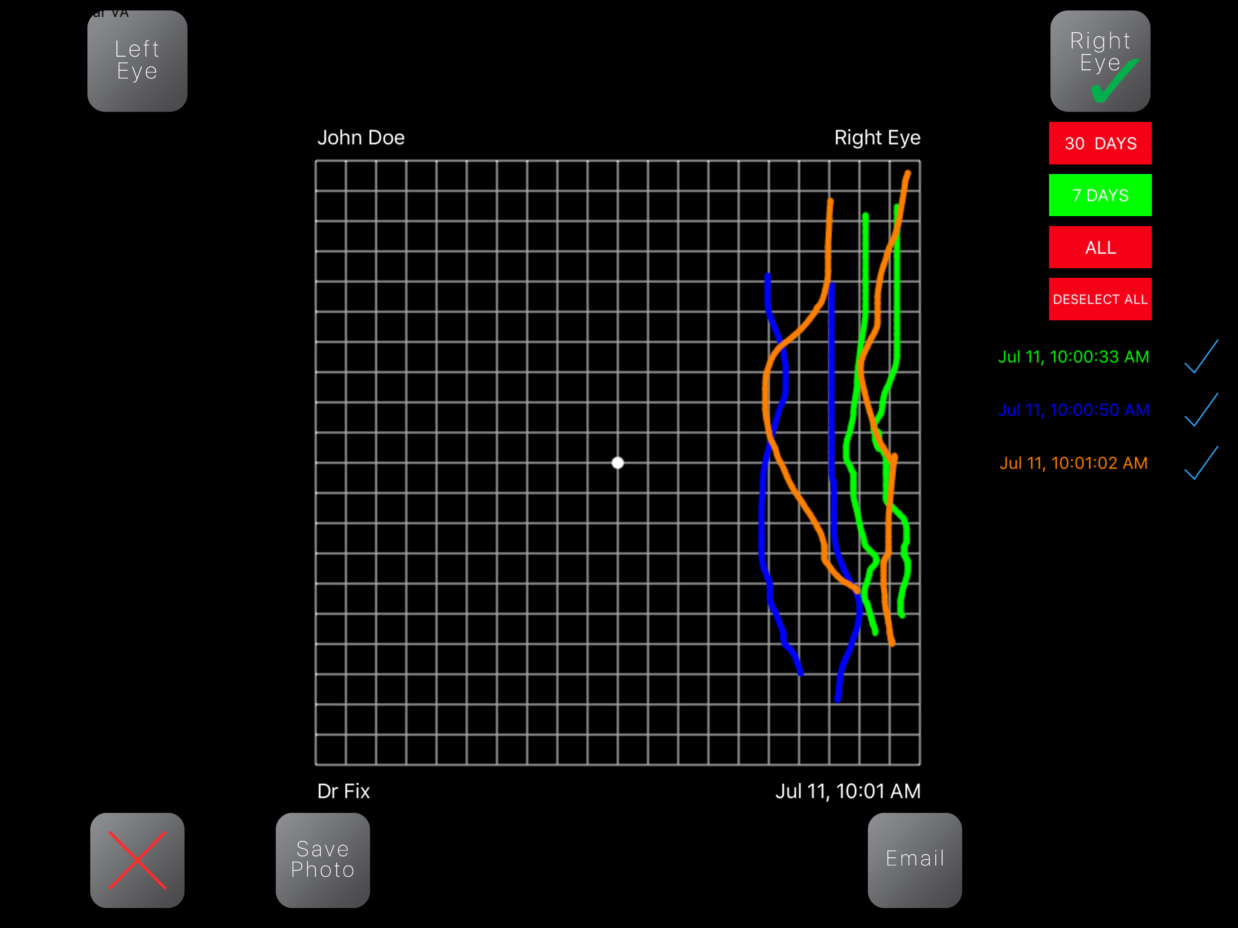This screenshot has width=1238, height=928.
Task: Click the Jul 11, 10:01 AM timestamp below the grid
Action: tap(847, 791)
